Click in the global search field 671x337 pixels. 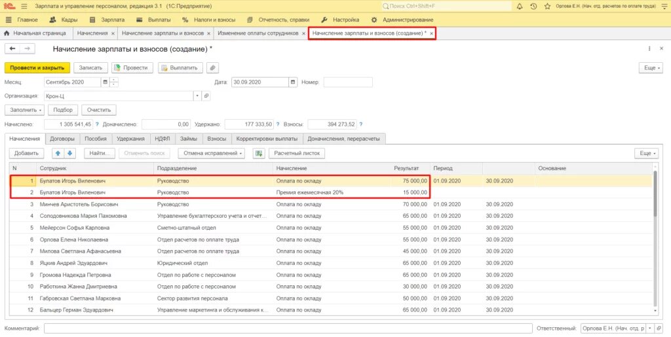(446, 7)
